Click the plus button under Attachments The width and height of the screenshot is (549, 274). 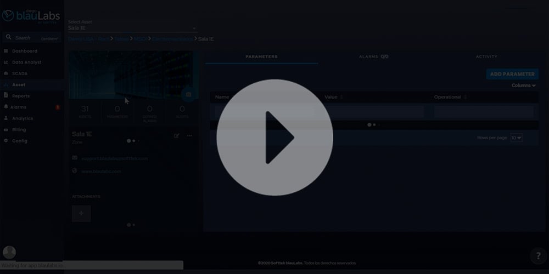point(81,213)
